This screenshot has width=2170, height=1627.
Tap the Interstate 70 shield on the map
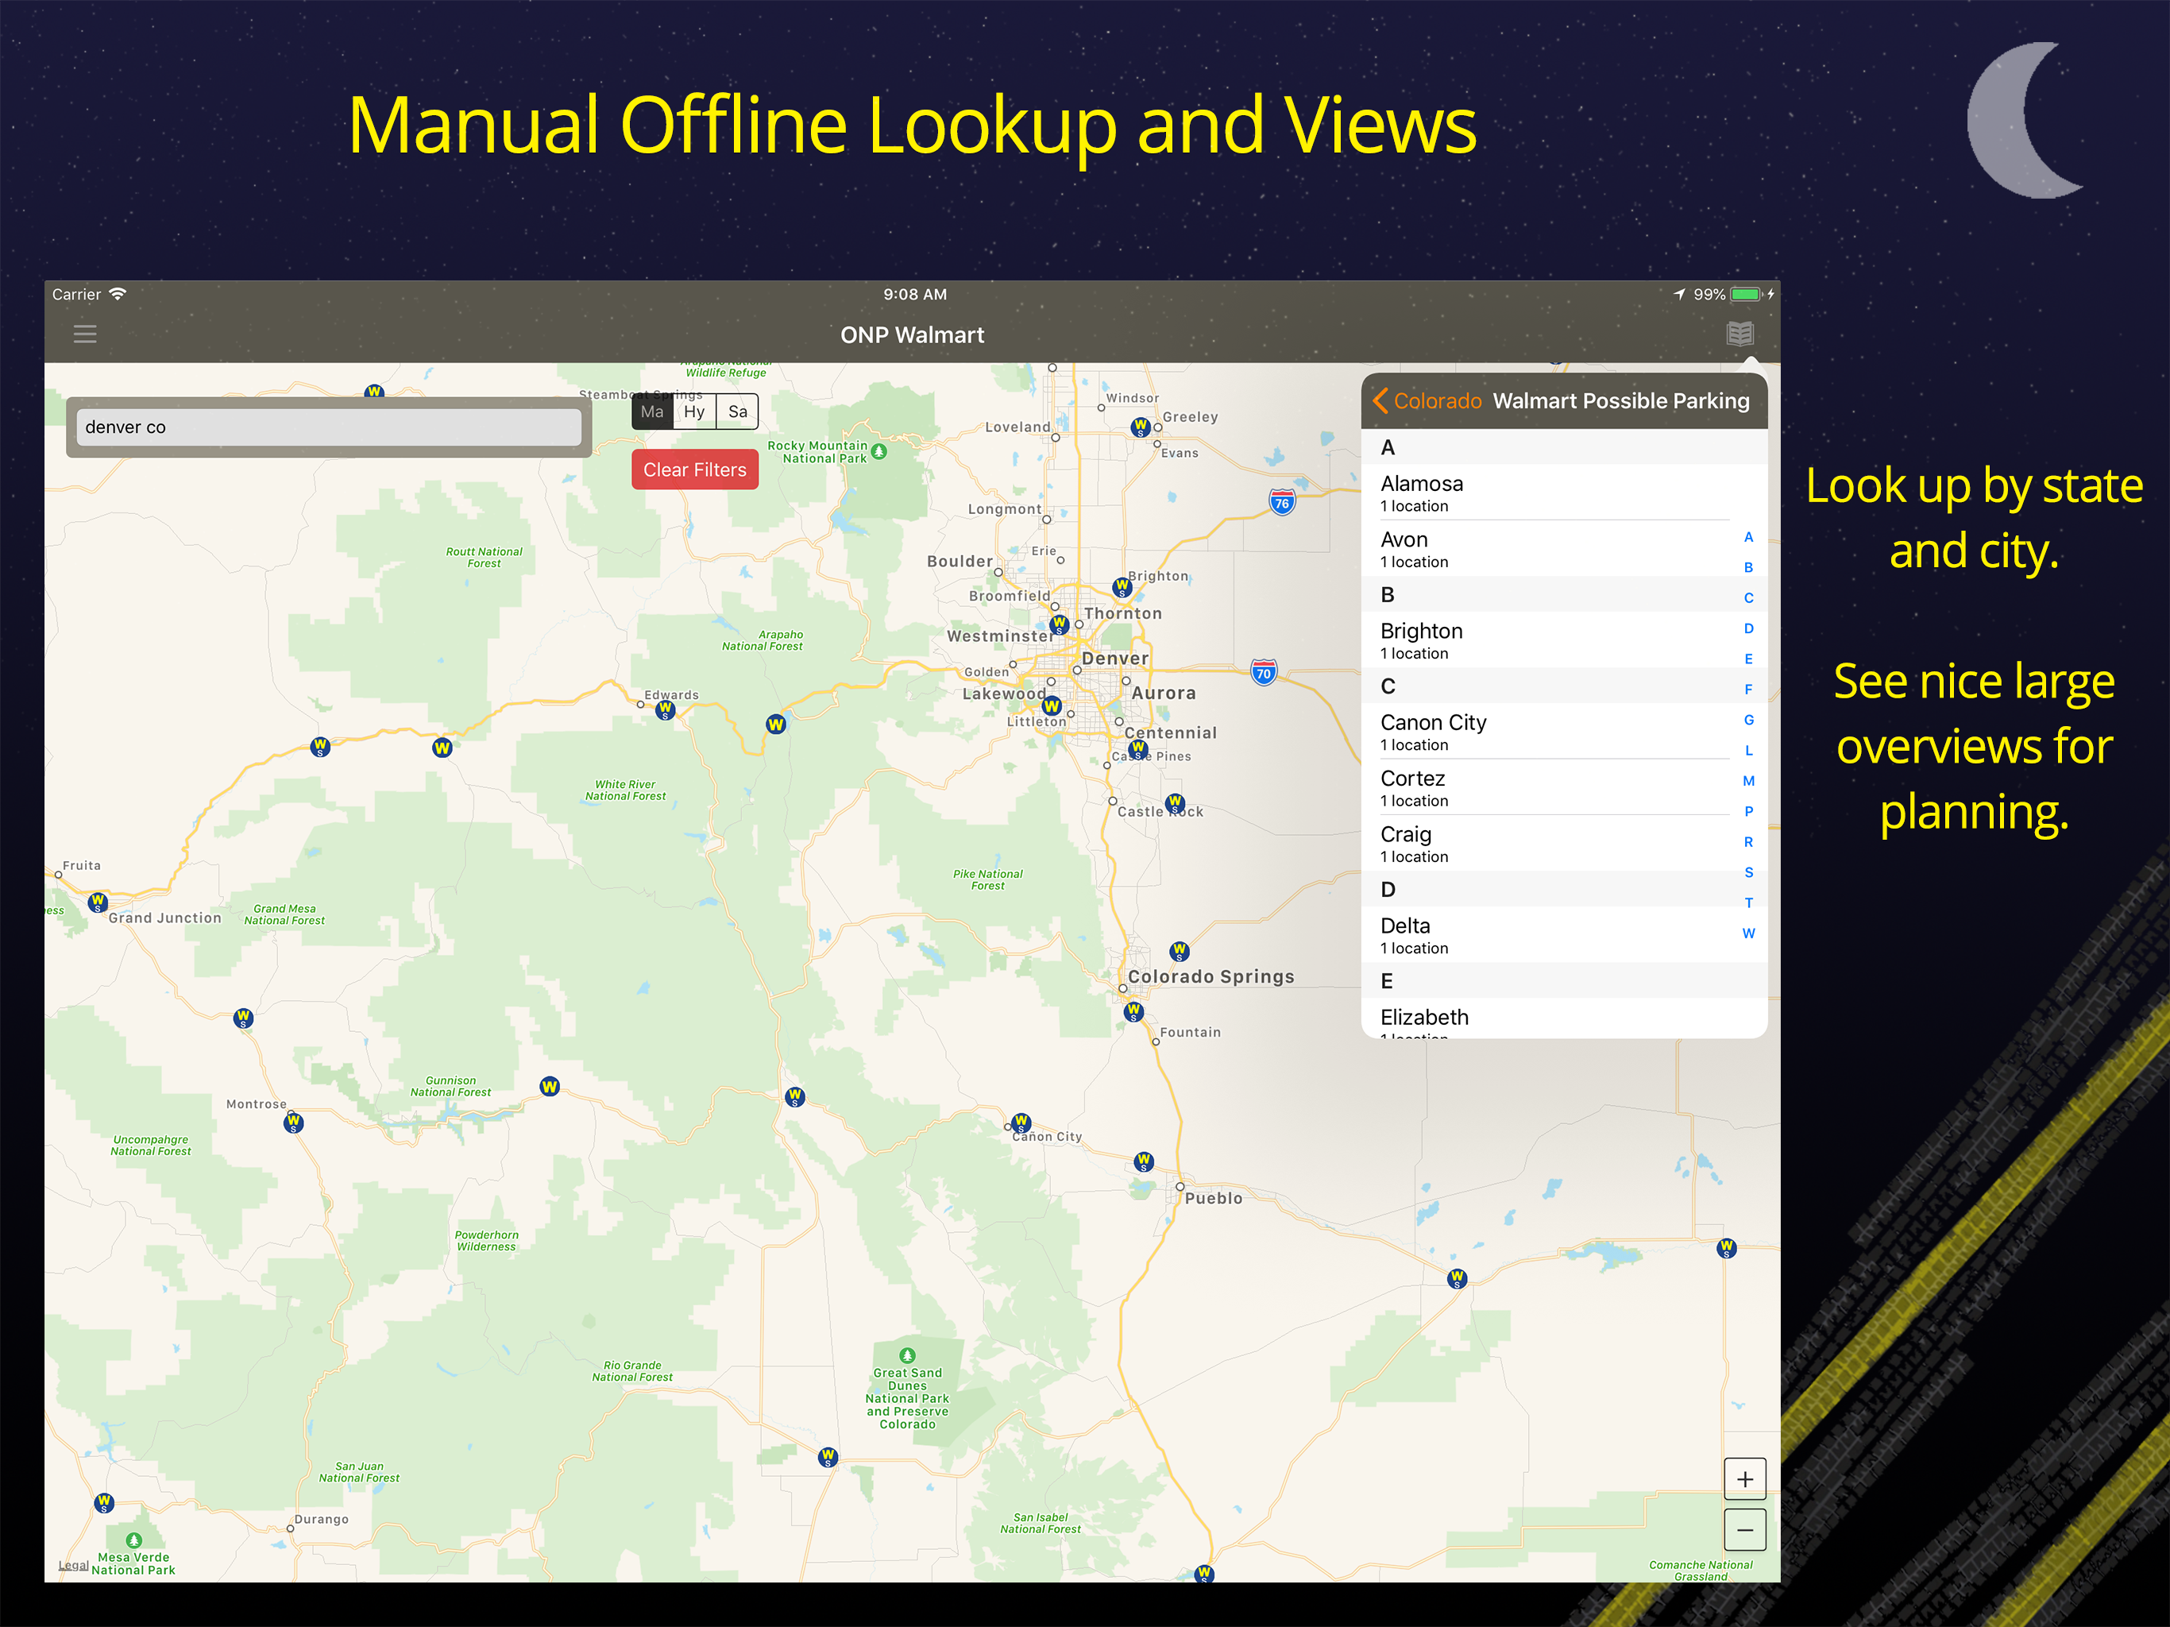click(1264, 673)
